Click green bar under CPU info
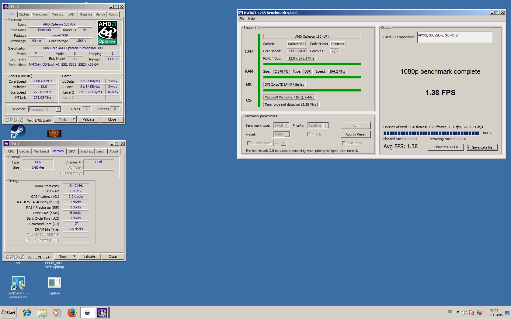This screenshot has width=511, height=319. 312,64
